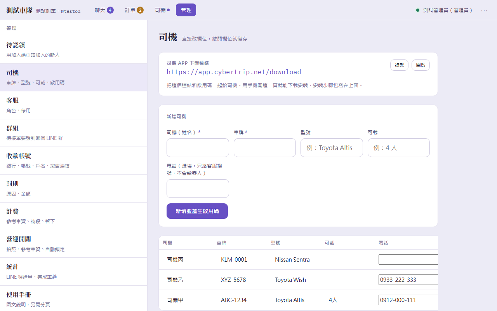Click the name cell 司機甲

pos(175,300)
